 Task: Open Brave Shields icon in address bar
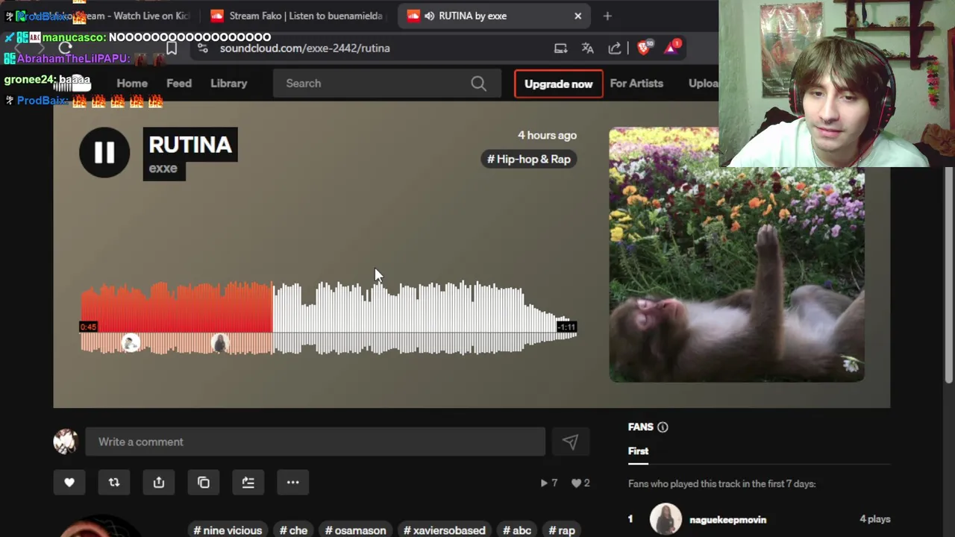point(644,48)
